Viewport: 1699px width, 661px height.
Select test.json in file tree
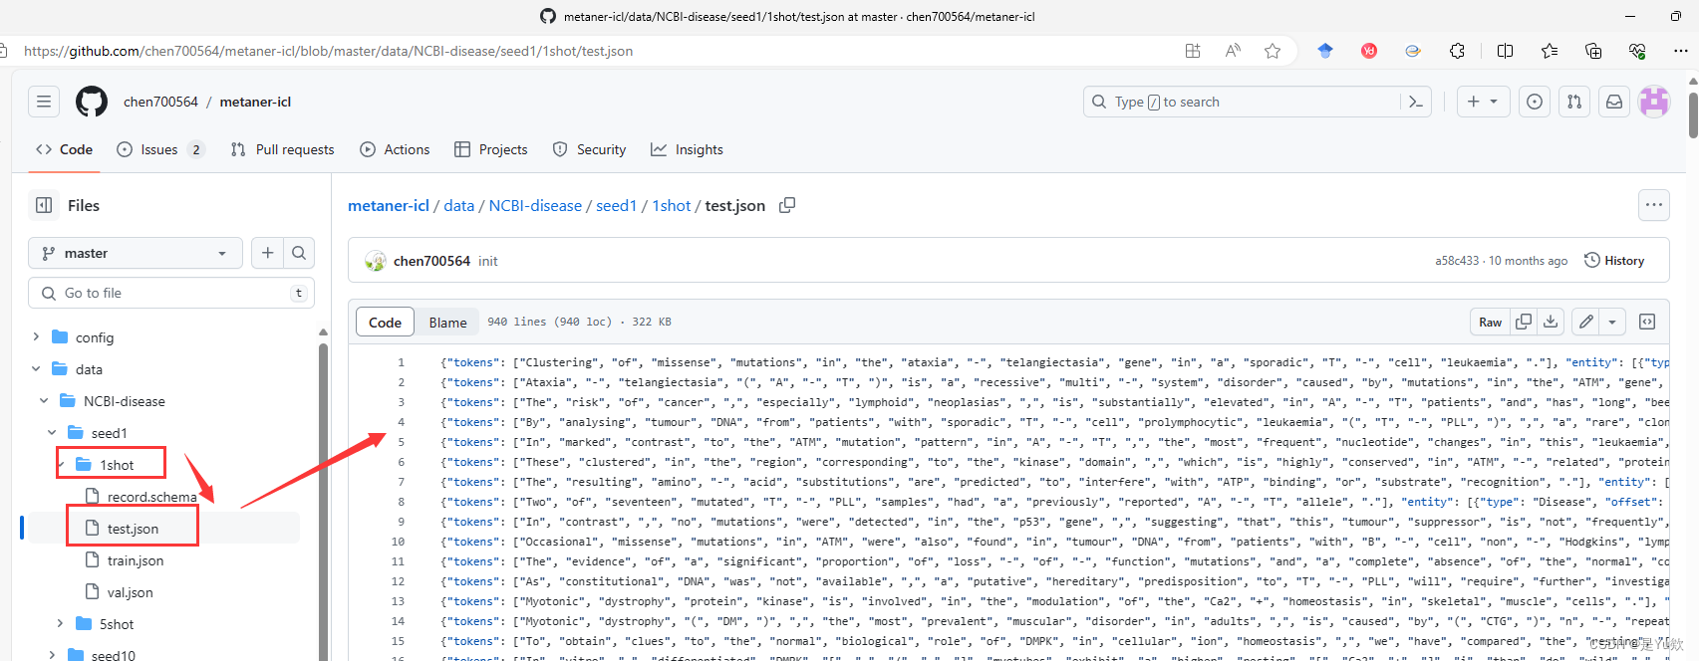[x=133, y=529]
